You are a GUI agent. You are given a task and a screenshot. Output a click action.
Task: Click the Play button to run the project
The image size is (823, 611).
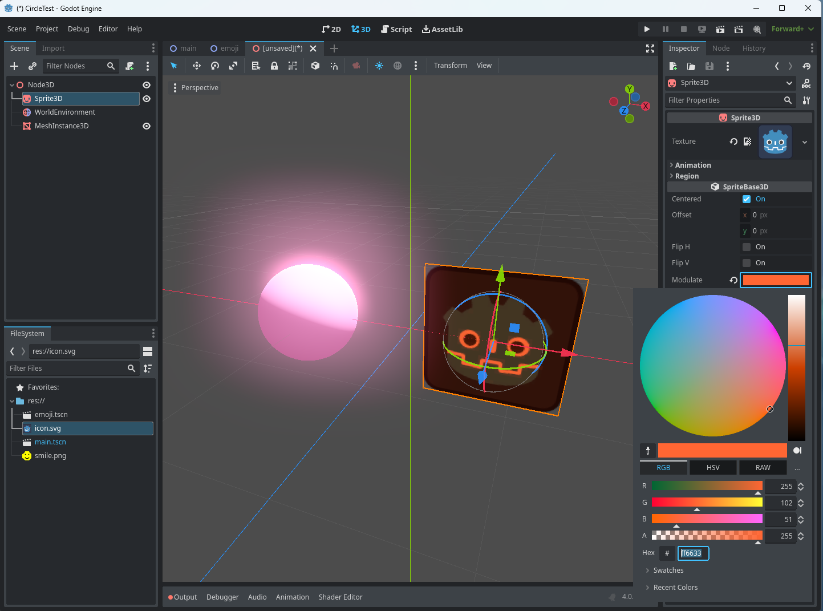coord(647,29)
